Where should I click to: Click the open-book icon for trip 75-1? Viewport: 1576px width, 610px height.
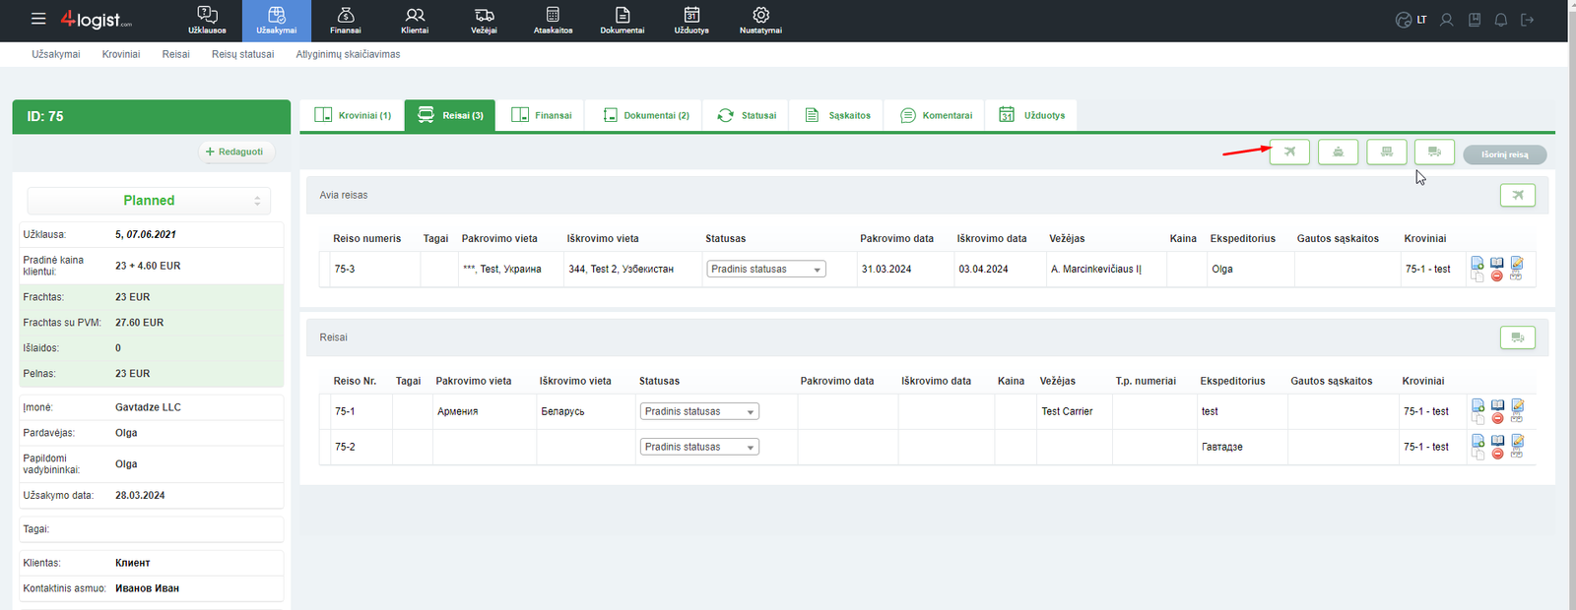(x=1497, y=404)
